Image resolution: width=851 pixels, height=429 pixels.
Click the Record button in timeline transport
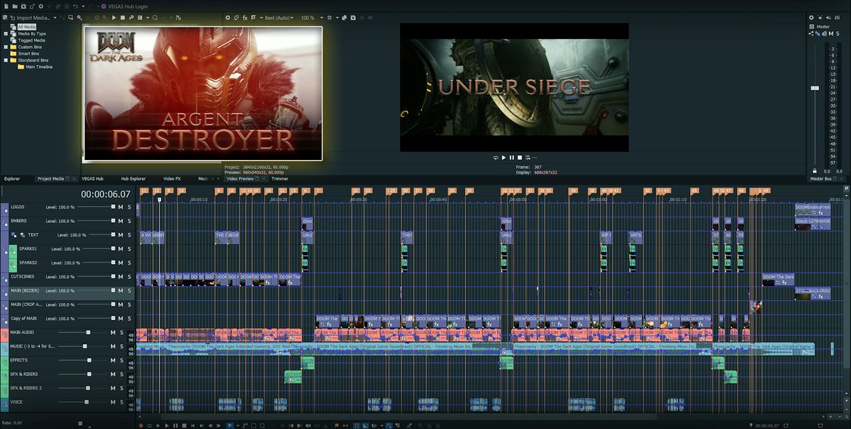[x=141, y=425]
